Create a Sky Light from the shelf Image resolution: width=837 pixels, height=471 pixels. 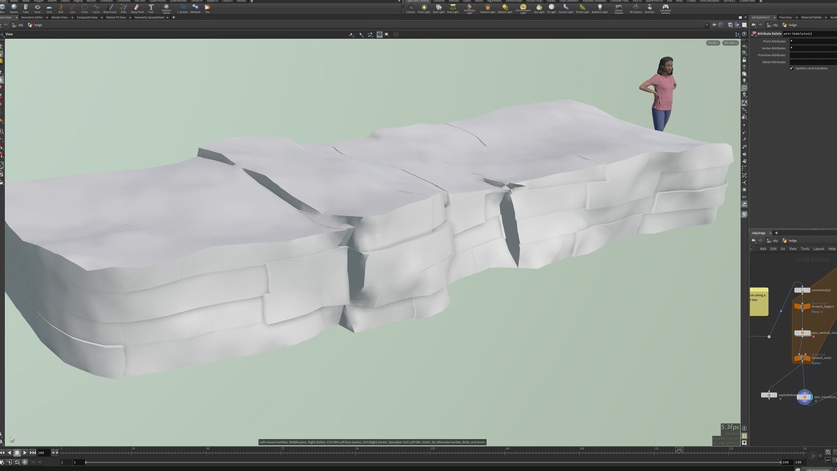click(539, 7)
